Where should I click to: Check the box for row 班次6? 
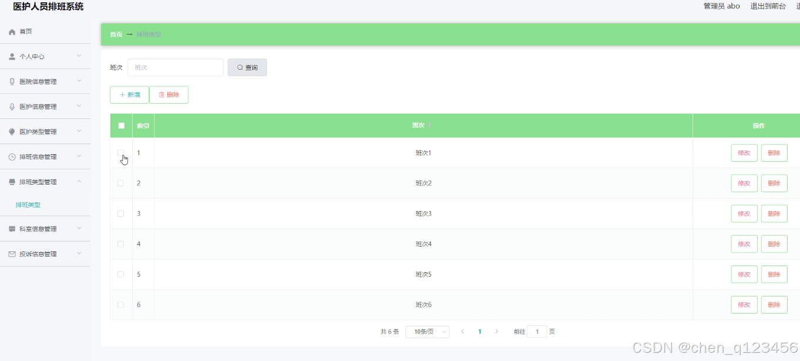click(121, 305)
